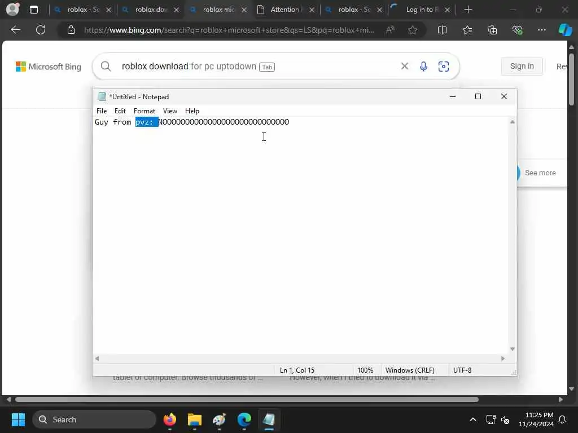
Task: Click the selected 'pvz:' text in Notepad
Action: [x=147, y=122]
